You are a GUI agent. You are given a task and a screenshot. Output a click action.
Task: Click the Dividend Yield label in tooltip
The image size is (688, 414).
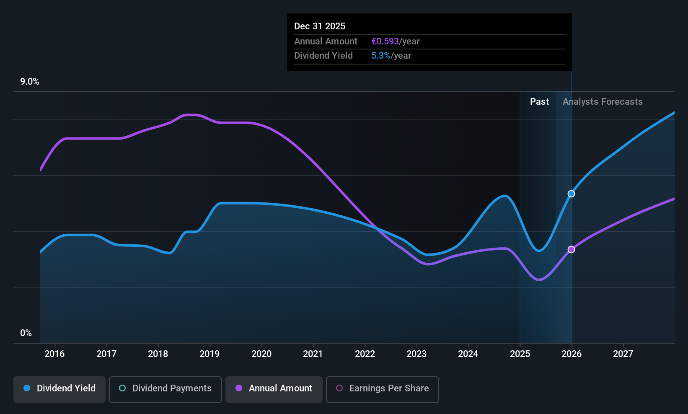(x=323, y=55)
